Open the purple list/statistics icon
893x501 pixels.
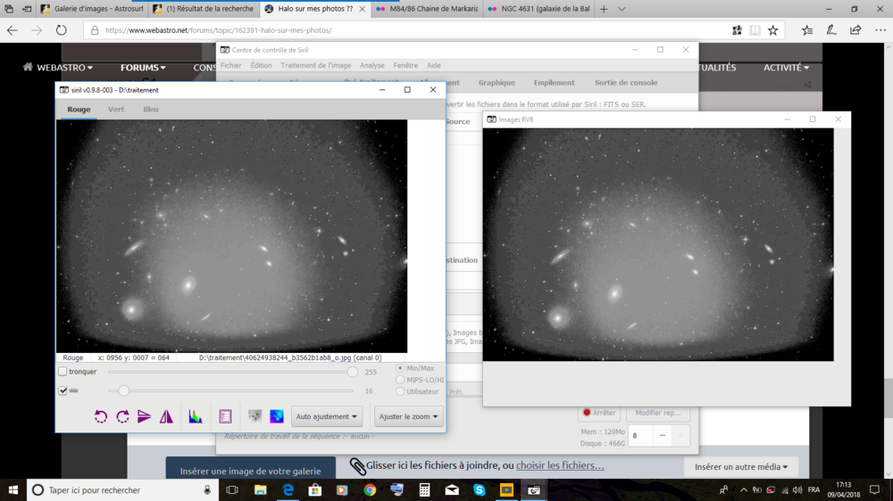(226, 416)
